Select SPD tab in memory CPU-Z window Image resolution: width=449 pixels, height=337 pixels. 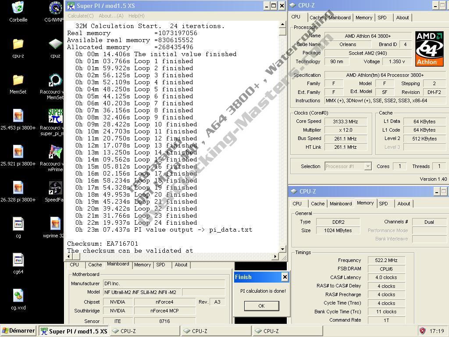coord(383,204)
